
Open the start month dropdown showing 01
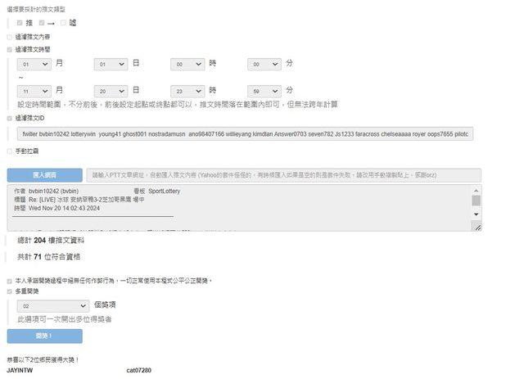click(x=34, y=64)
